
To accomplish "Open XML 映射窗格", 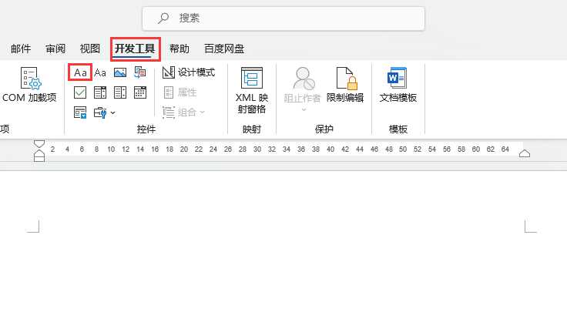I will [x=252, y=90].
